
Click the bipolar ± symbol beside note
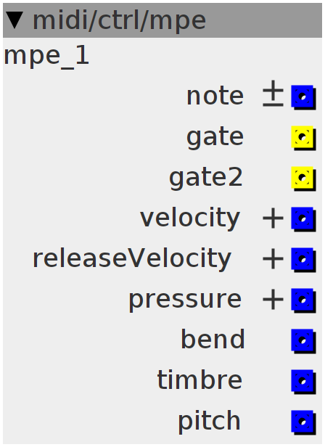[273, 94]
